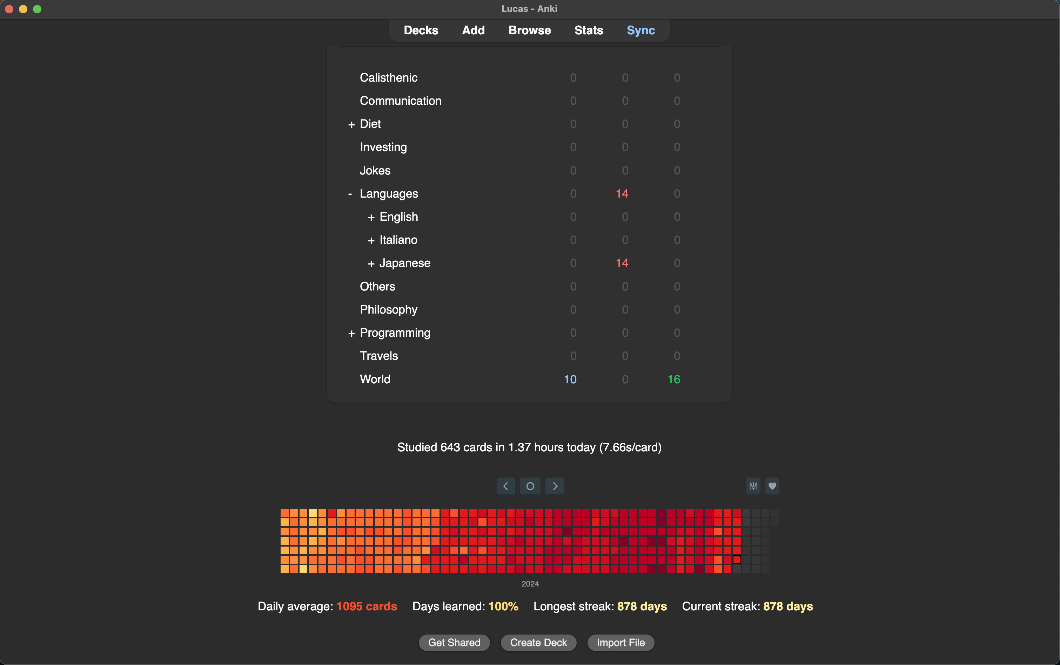This screenshot has height=665, width=1060.
Task: Click the reset/center circle icon
Action: pos(529,486)
